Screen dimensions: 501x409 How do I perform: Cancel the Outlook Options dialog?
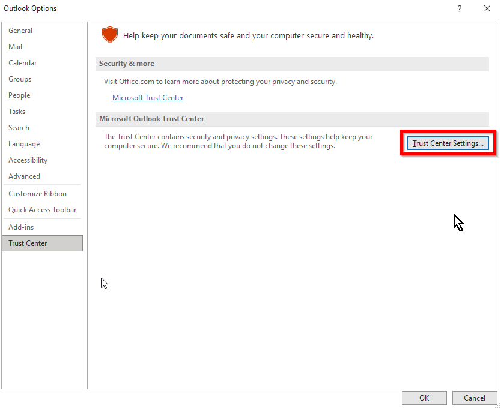pos(474,398)
